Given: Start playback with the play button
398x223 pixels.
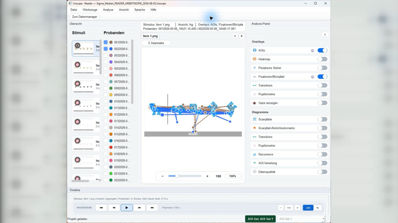Looking at the screenshot, I should (x=127, y=208).
